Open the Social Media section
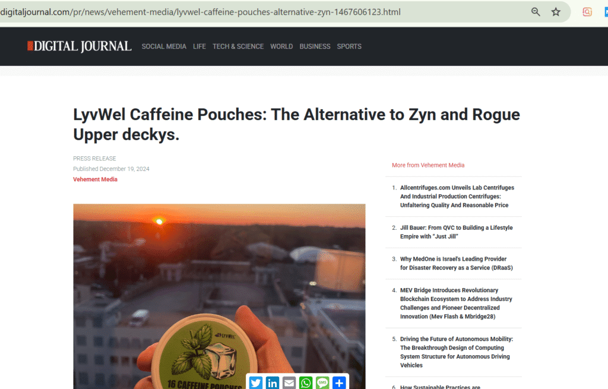The height and width of the screenshot is (389, 608). (x=164, y=46)
